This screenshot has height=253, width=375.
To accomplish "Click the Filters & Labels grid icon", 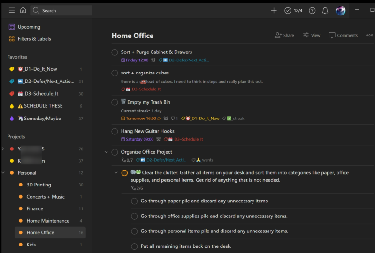I will [12, 39].
